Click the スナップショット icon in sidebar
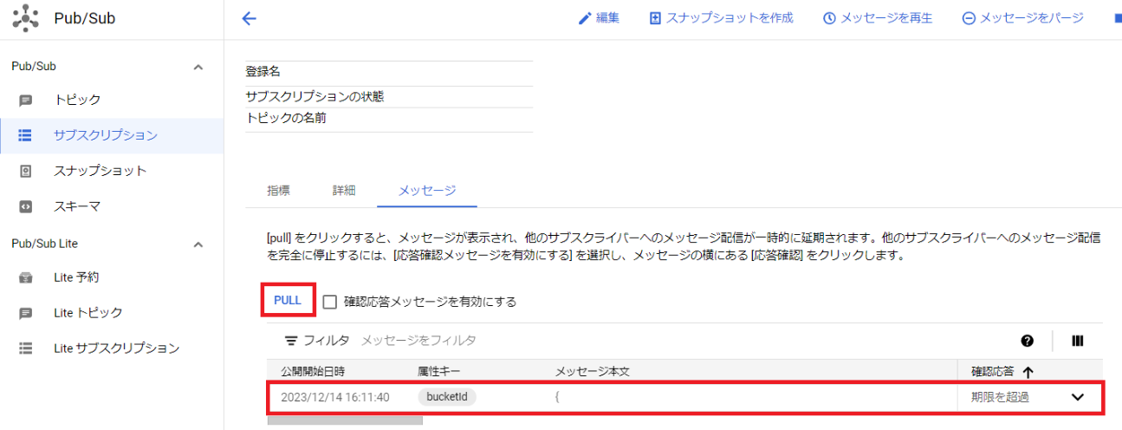 (26, 171)
